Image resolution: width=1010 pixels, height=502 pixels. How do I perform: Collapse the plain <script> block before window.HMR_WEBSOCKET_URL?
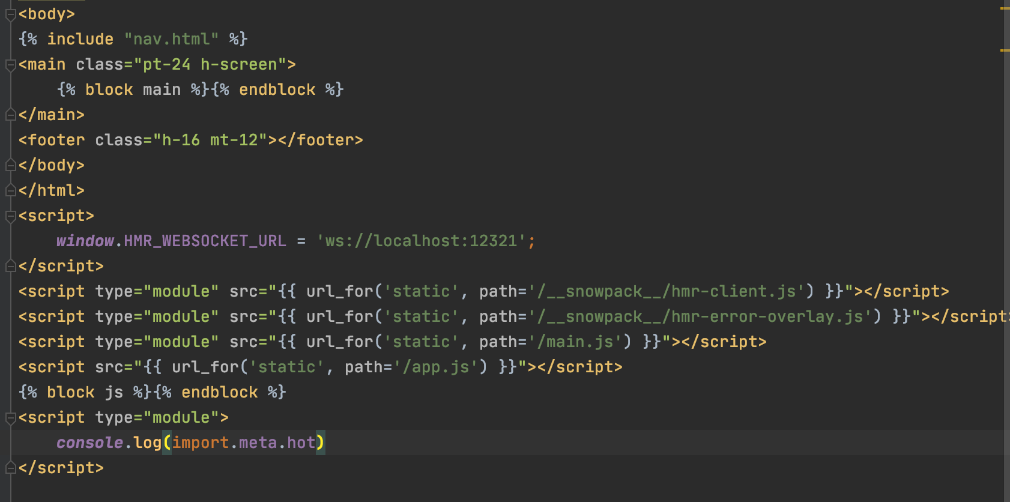10,216
